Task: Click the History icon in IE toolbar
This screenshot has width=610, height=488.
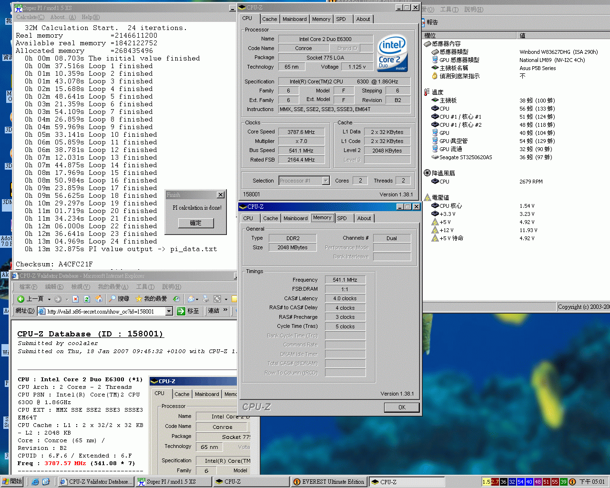Action: coord(176,299)
